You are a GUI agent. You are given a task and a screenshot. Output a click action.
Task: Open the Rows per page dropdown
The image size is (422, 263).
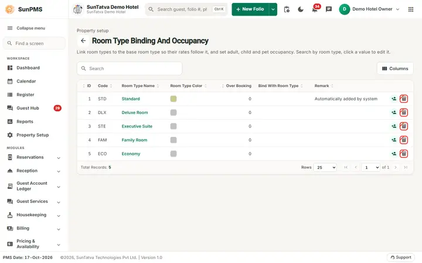325,168
